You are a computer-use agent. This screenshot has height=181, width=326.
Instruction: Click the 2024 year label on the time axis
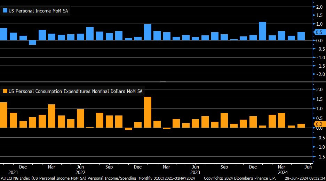pyautogui.click(x=281, y=172)
